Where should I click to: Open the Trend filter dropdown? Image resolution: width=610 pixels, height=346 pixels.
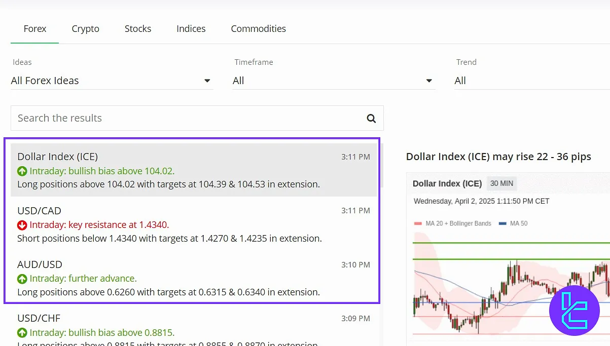(x=531, y=81)
